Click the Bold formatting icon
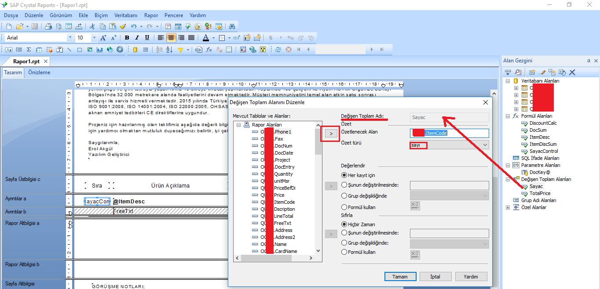 tap(127, 38)
